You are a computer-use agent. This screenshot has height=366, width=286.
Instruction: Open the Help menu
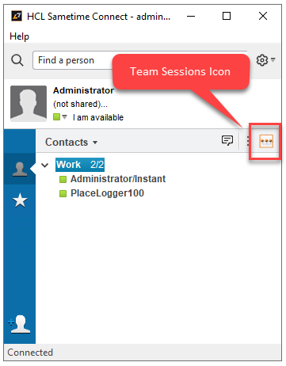(x=19, y=36)
